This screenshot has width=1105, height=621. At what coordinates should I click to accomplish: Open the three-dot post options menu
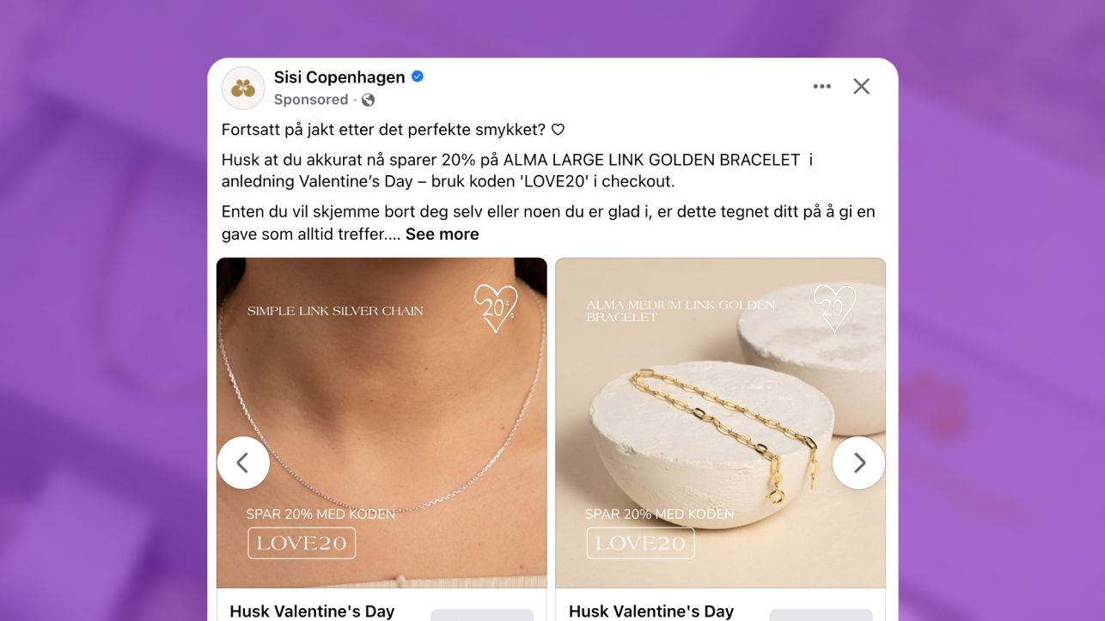click(x=822, y=86)
